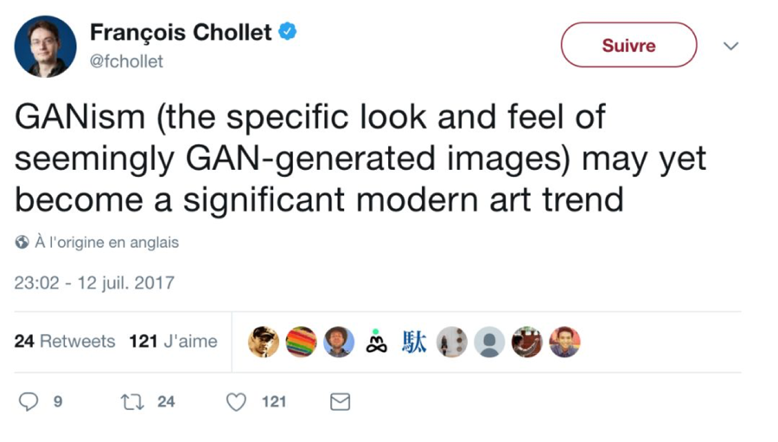Open the rainbow striped liker avatar
Screen dimensions: 778x442
pos(301,342)
